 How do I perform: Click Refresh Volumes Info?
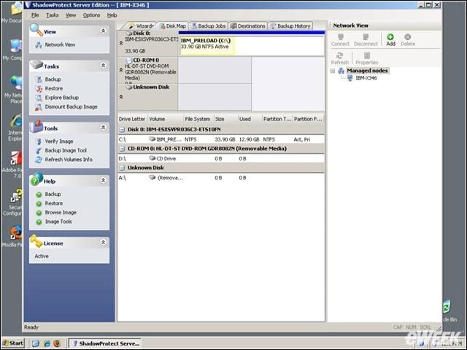pyautogui.click(x=69, y=160)
